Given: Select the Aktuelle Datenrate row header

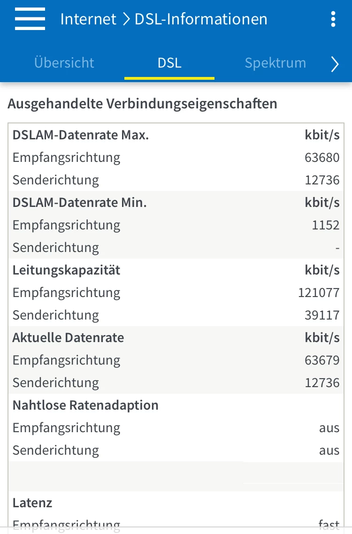Looking at the screenshot, I should coord(68,338).
